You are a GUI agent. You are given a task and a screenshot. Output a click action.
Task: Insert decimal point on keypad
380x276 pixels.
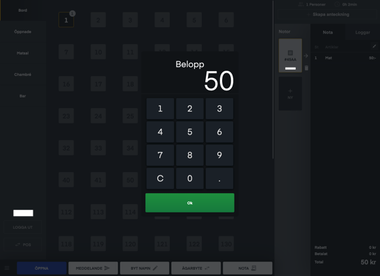219,178
